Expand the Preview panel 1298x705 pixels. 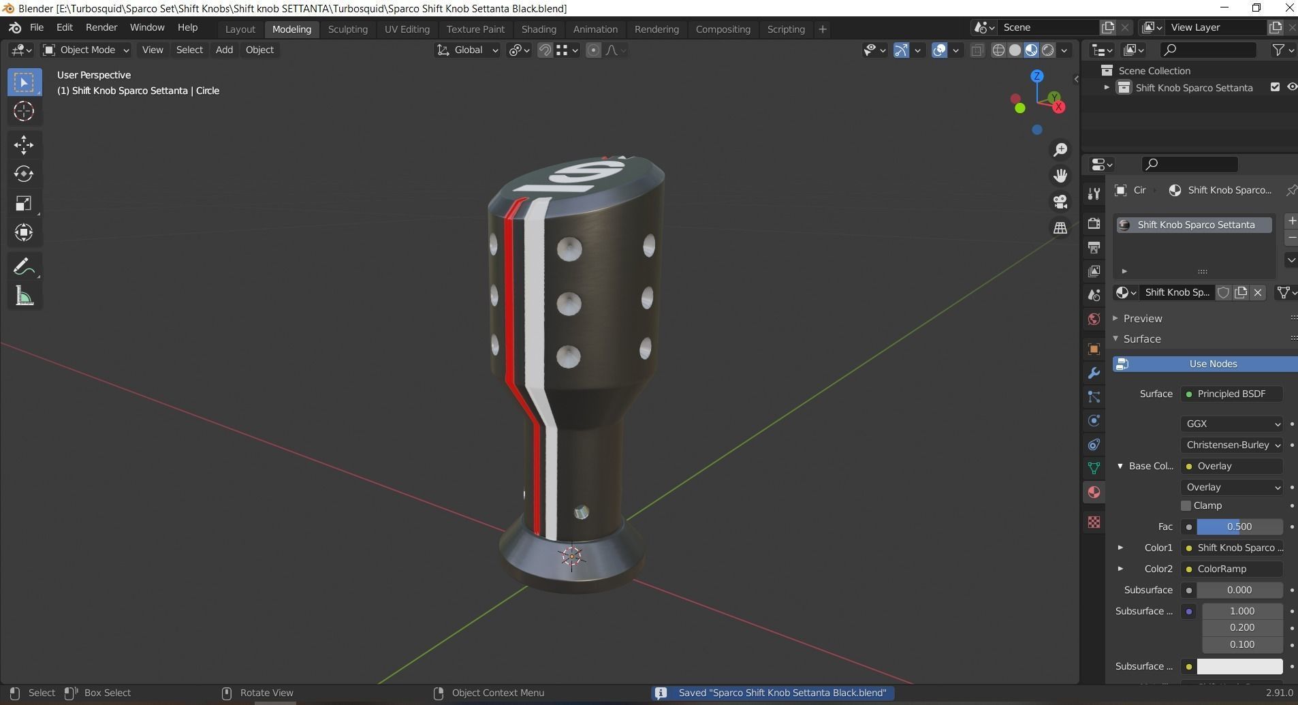point(1143,318)
